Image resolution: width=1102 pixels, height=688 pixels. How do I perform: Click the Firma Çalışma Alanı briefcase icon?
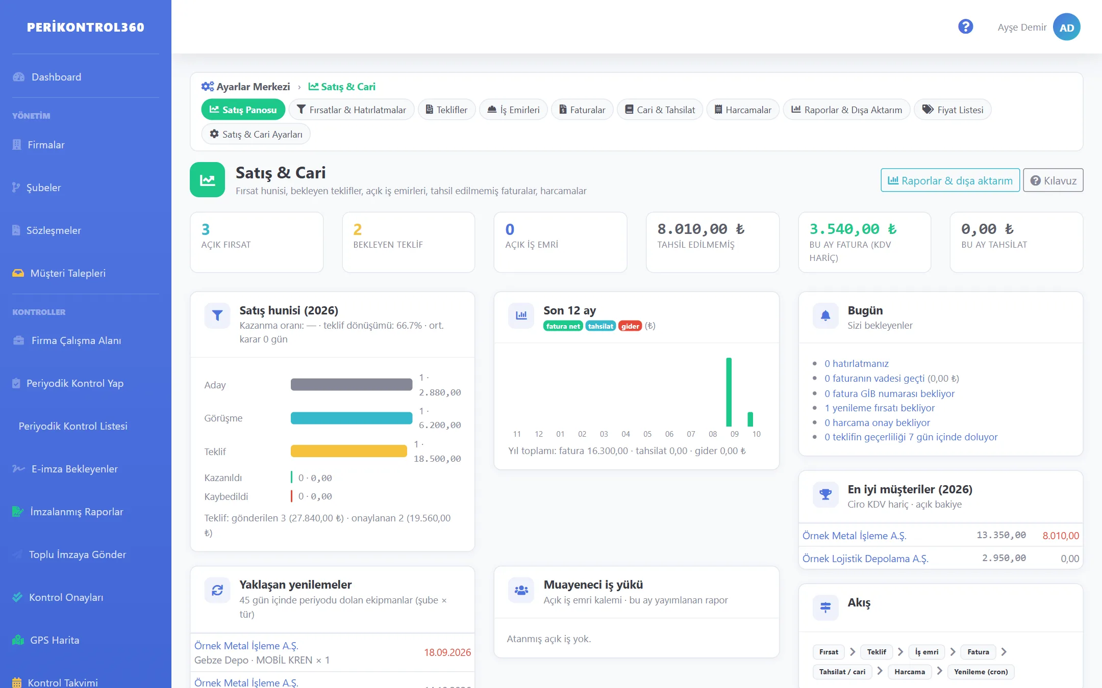click(x=19, y=340)
